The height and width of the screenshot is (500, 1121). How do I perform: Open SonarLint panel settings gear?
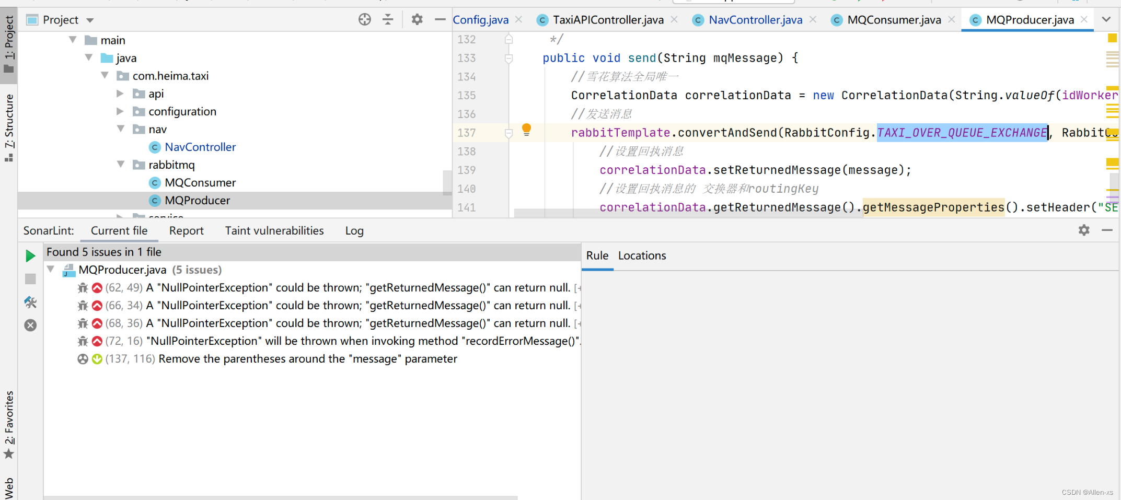tap(1084, 230)
